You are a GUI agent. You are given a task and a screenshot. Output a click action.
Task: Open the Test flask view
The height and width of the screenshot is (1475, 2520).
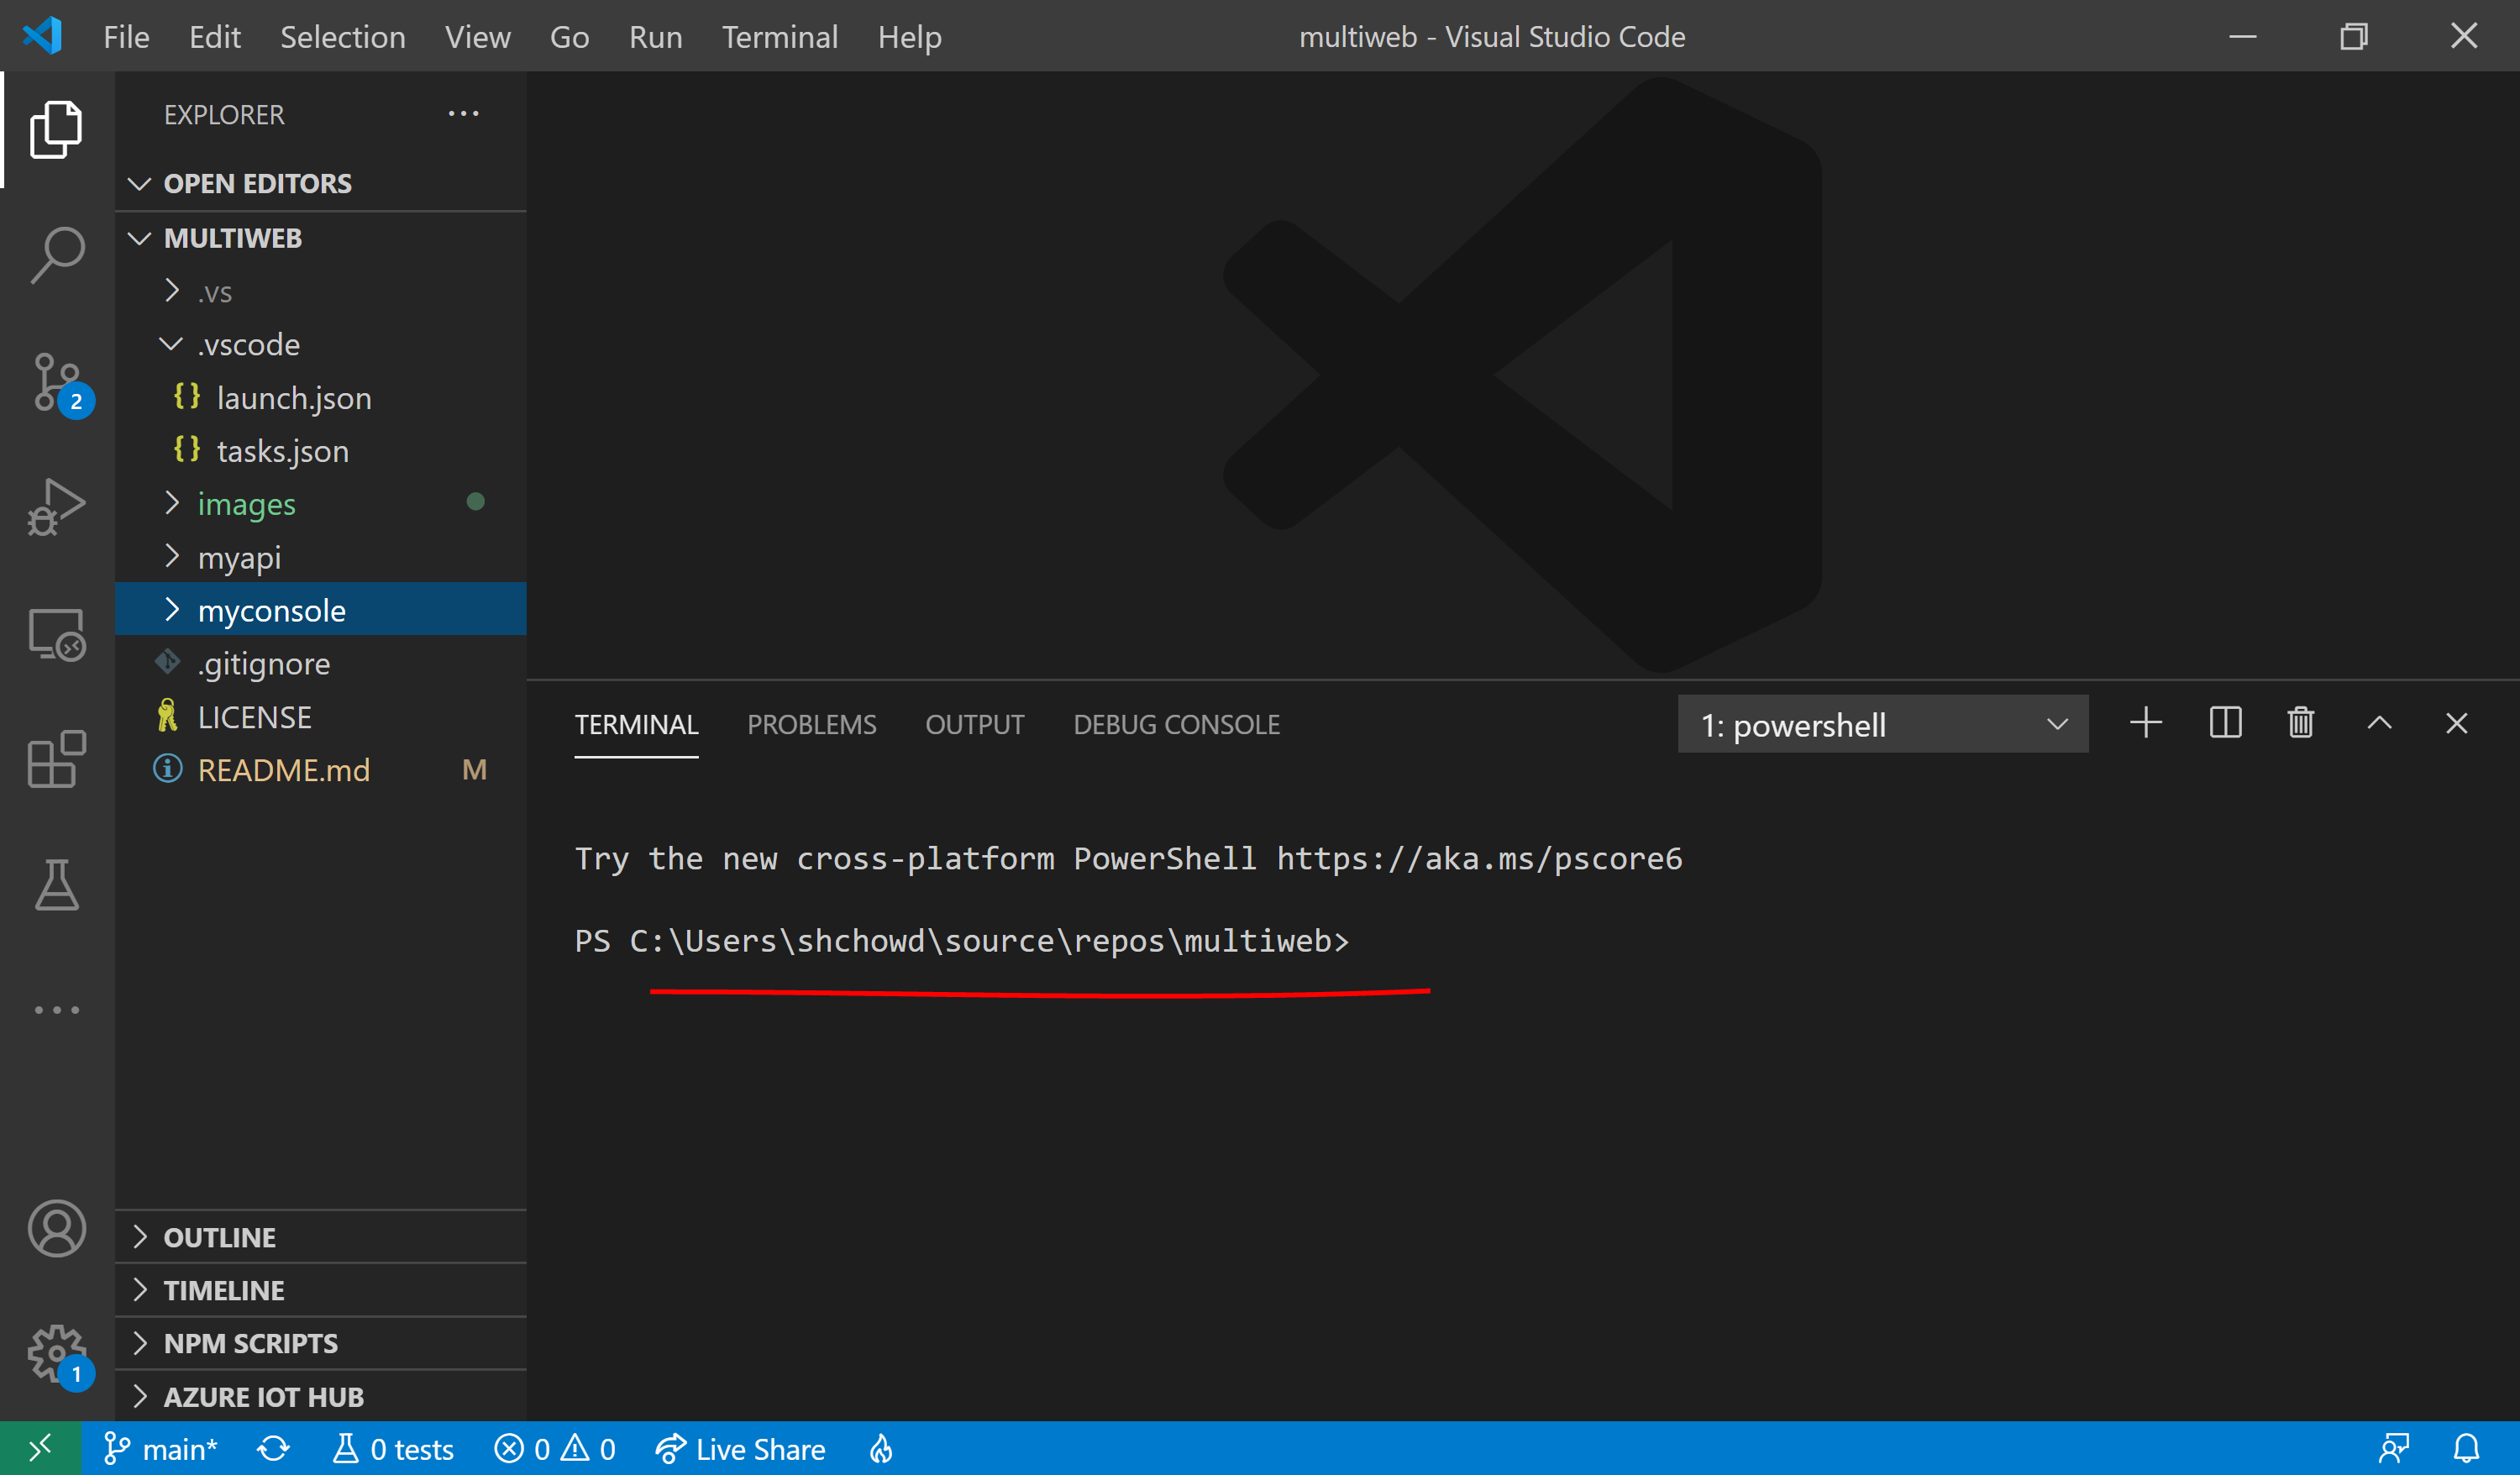57,885
